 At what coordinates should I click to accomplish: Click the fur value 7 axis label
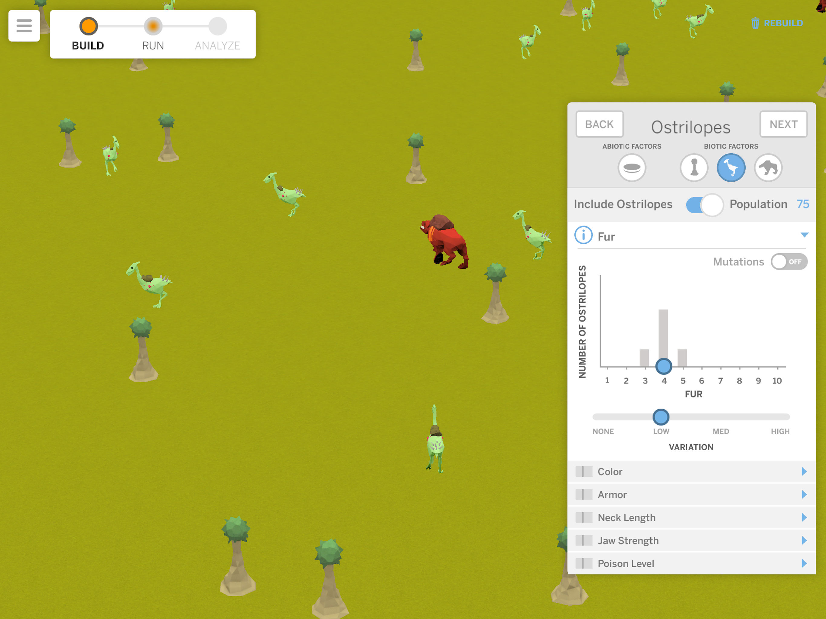[720, 381]
